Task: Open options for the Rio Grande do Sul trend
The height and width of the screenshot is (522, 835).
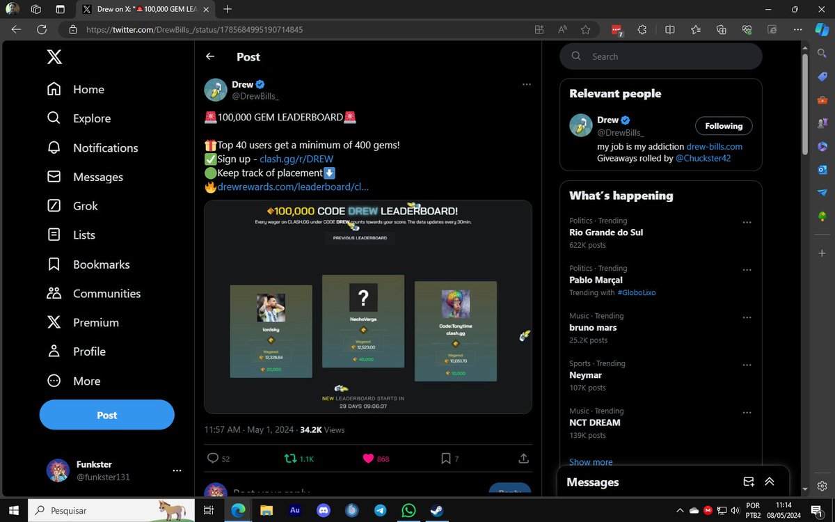Action: click(x=747, y=223)
